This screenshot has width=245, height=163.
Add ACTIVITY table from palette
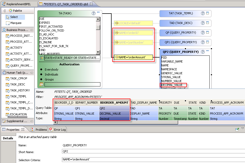coord(14,48)
